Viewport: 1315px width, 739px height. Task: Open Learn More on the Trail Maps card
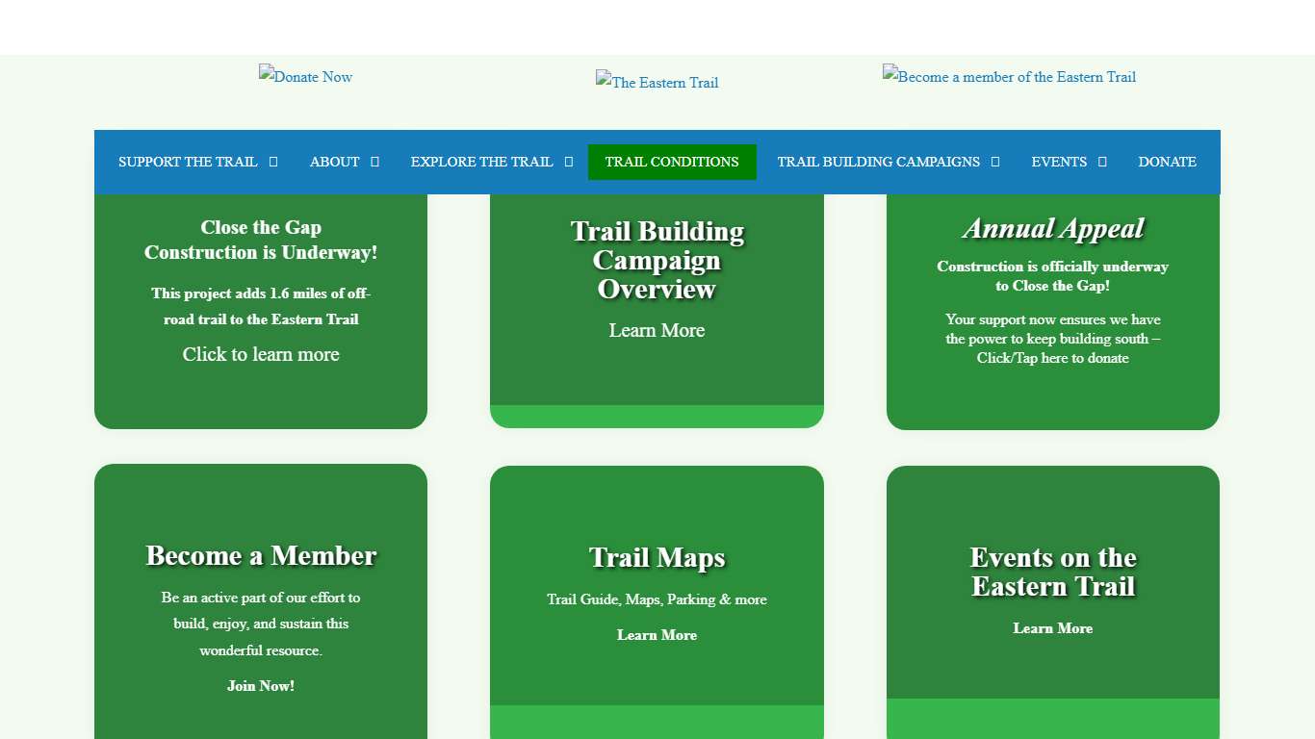(657, 635)
